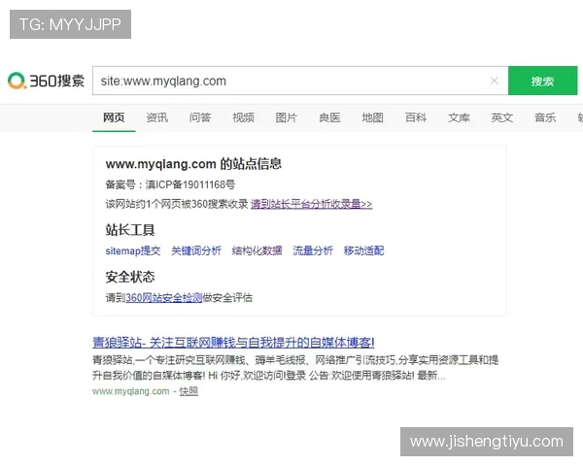Image resolution: width=583 pixels, height=466 pixels.
Task: Open the 地图 tab
Action: pos(372,117)
